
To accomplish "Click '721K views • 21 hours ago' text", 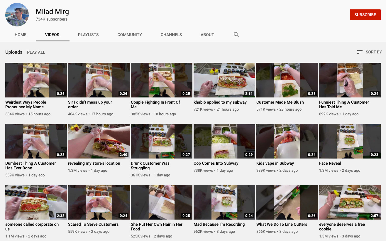I will point(216,109).
